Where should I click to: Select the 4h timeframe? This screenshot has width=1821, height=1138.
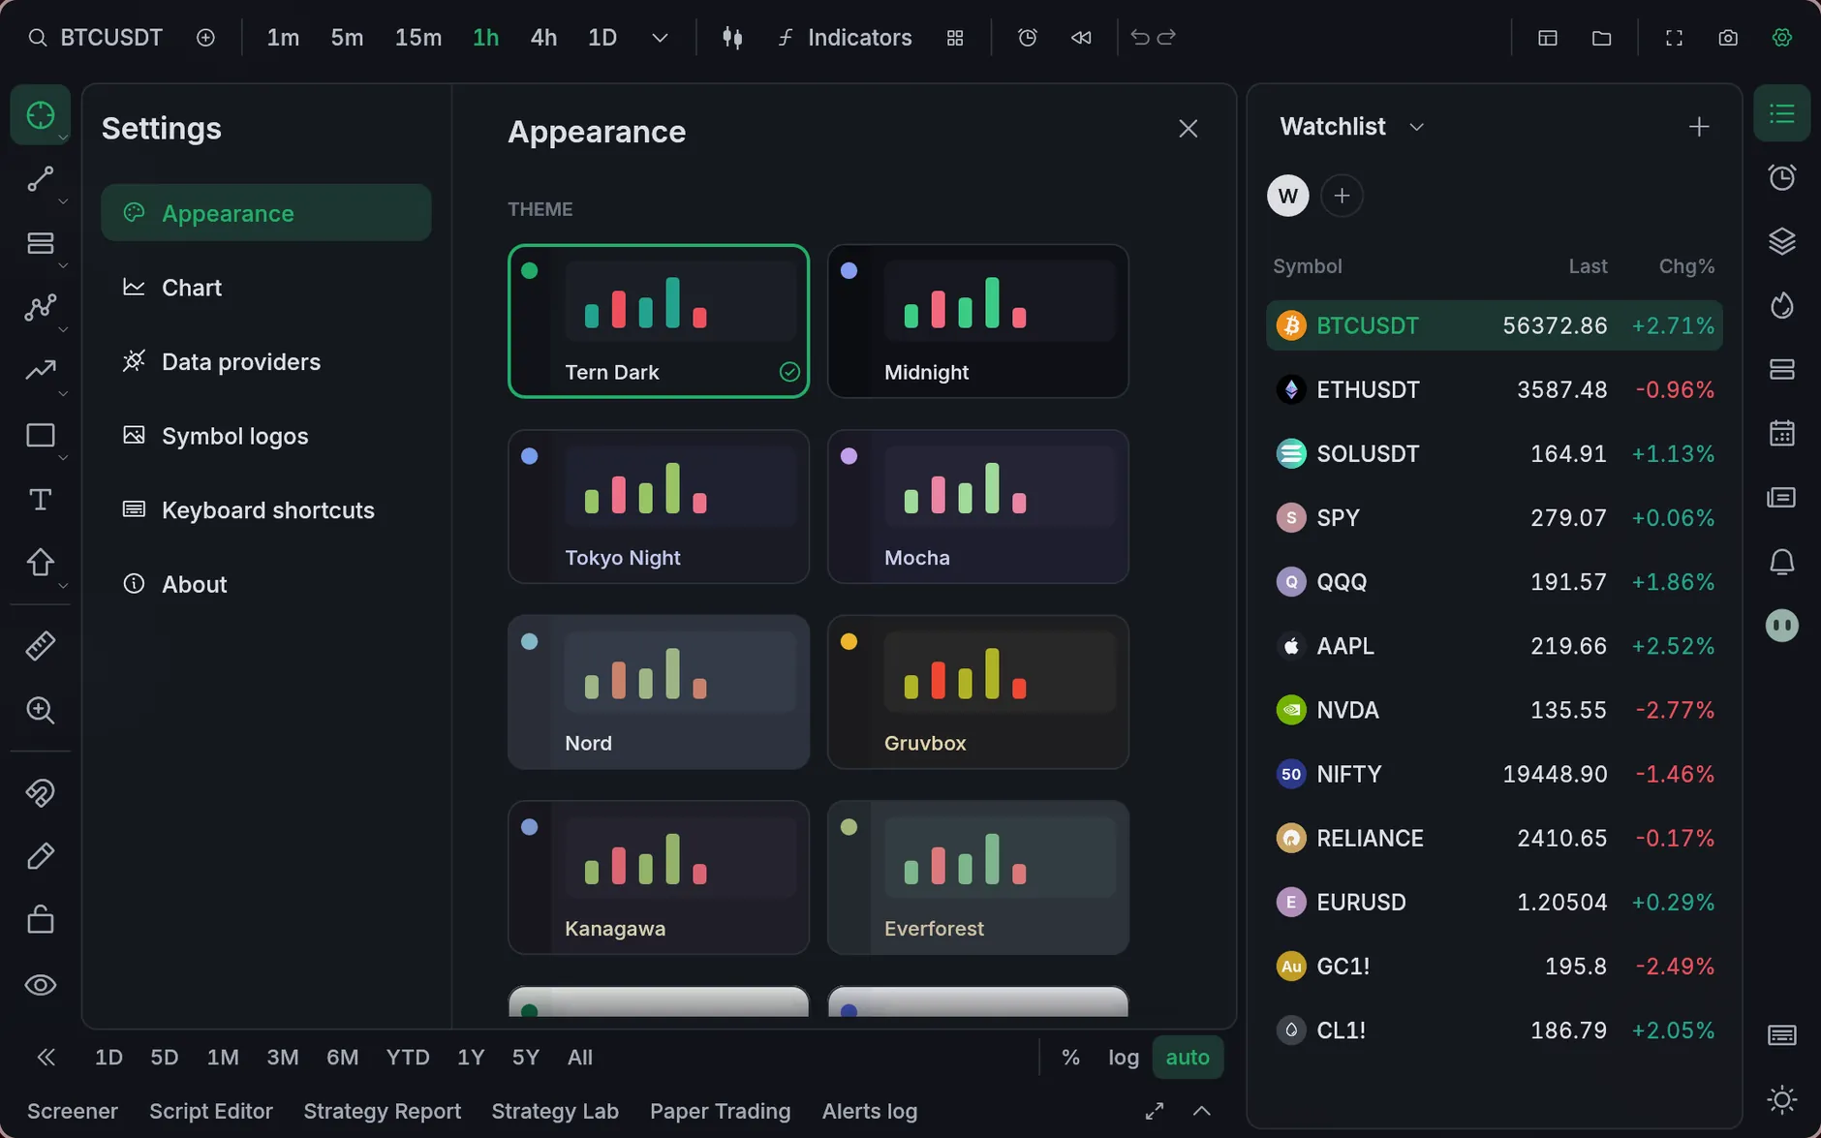point(543,38)
